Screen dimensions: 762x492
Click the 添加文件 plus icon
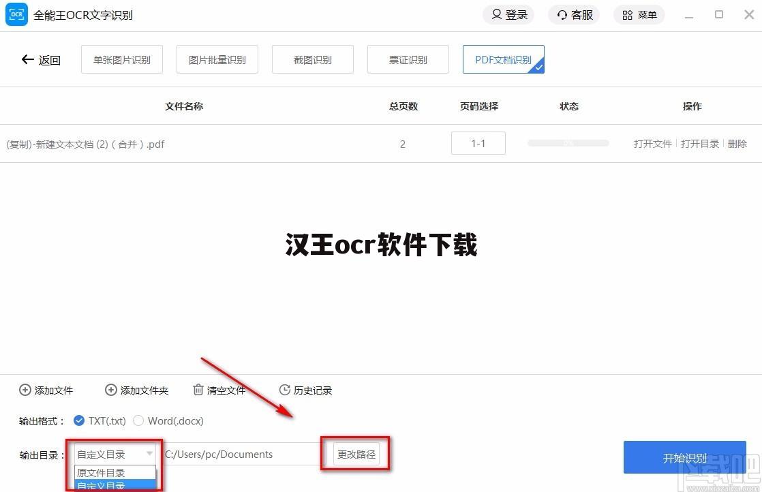coord(25,390)
